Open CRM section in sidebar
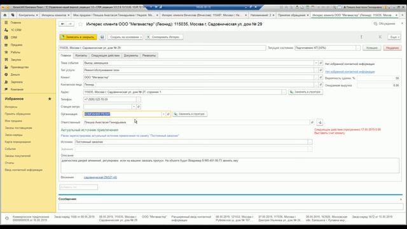This screenshot has height=229, width=407. [x=14, y=38]
